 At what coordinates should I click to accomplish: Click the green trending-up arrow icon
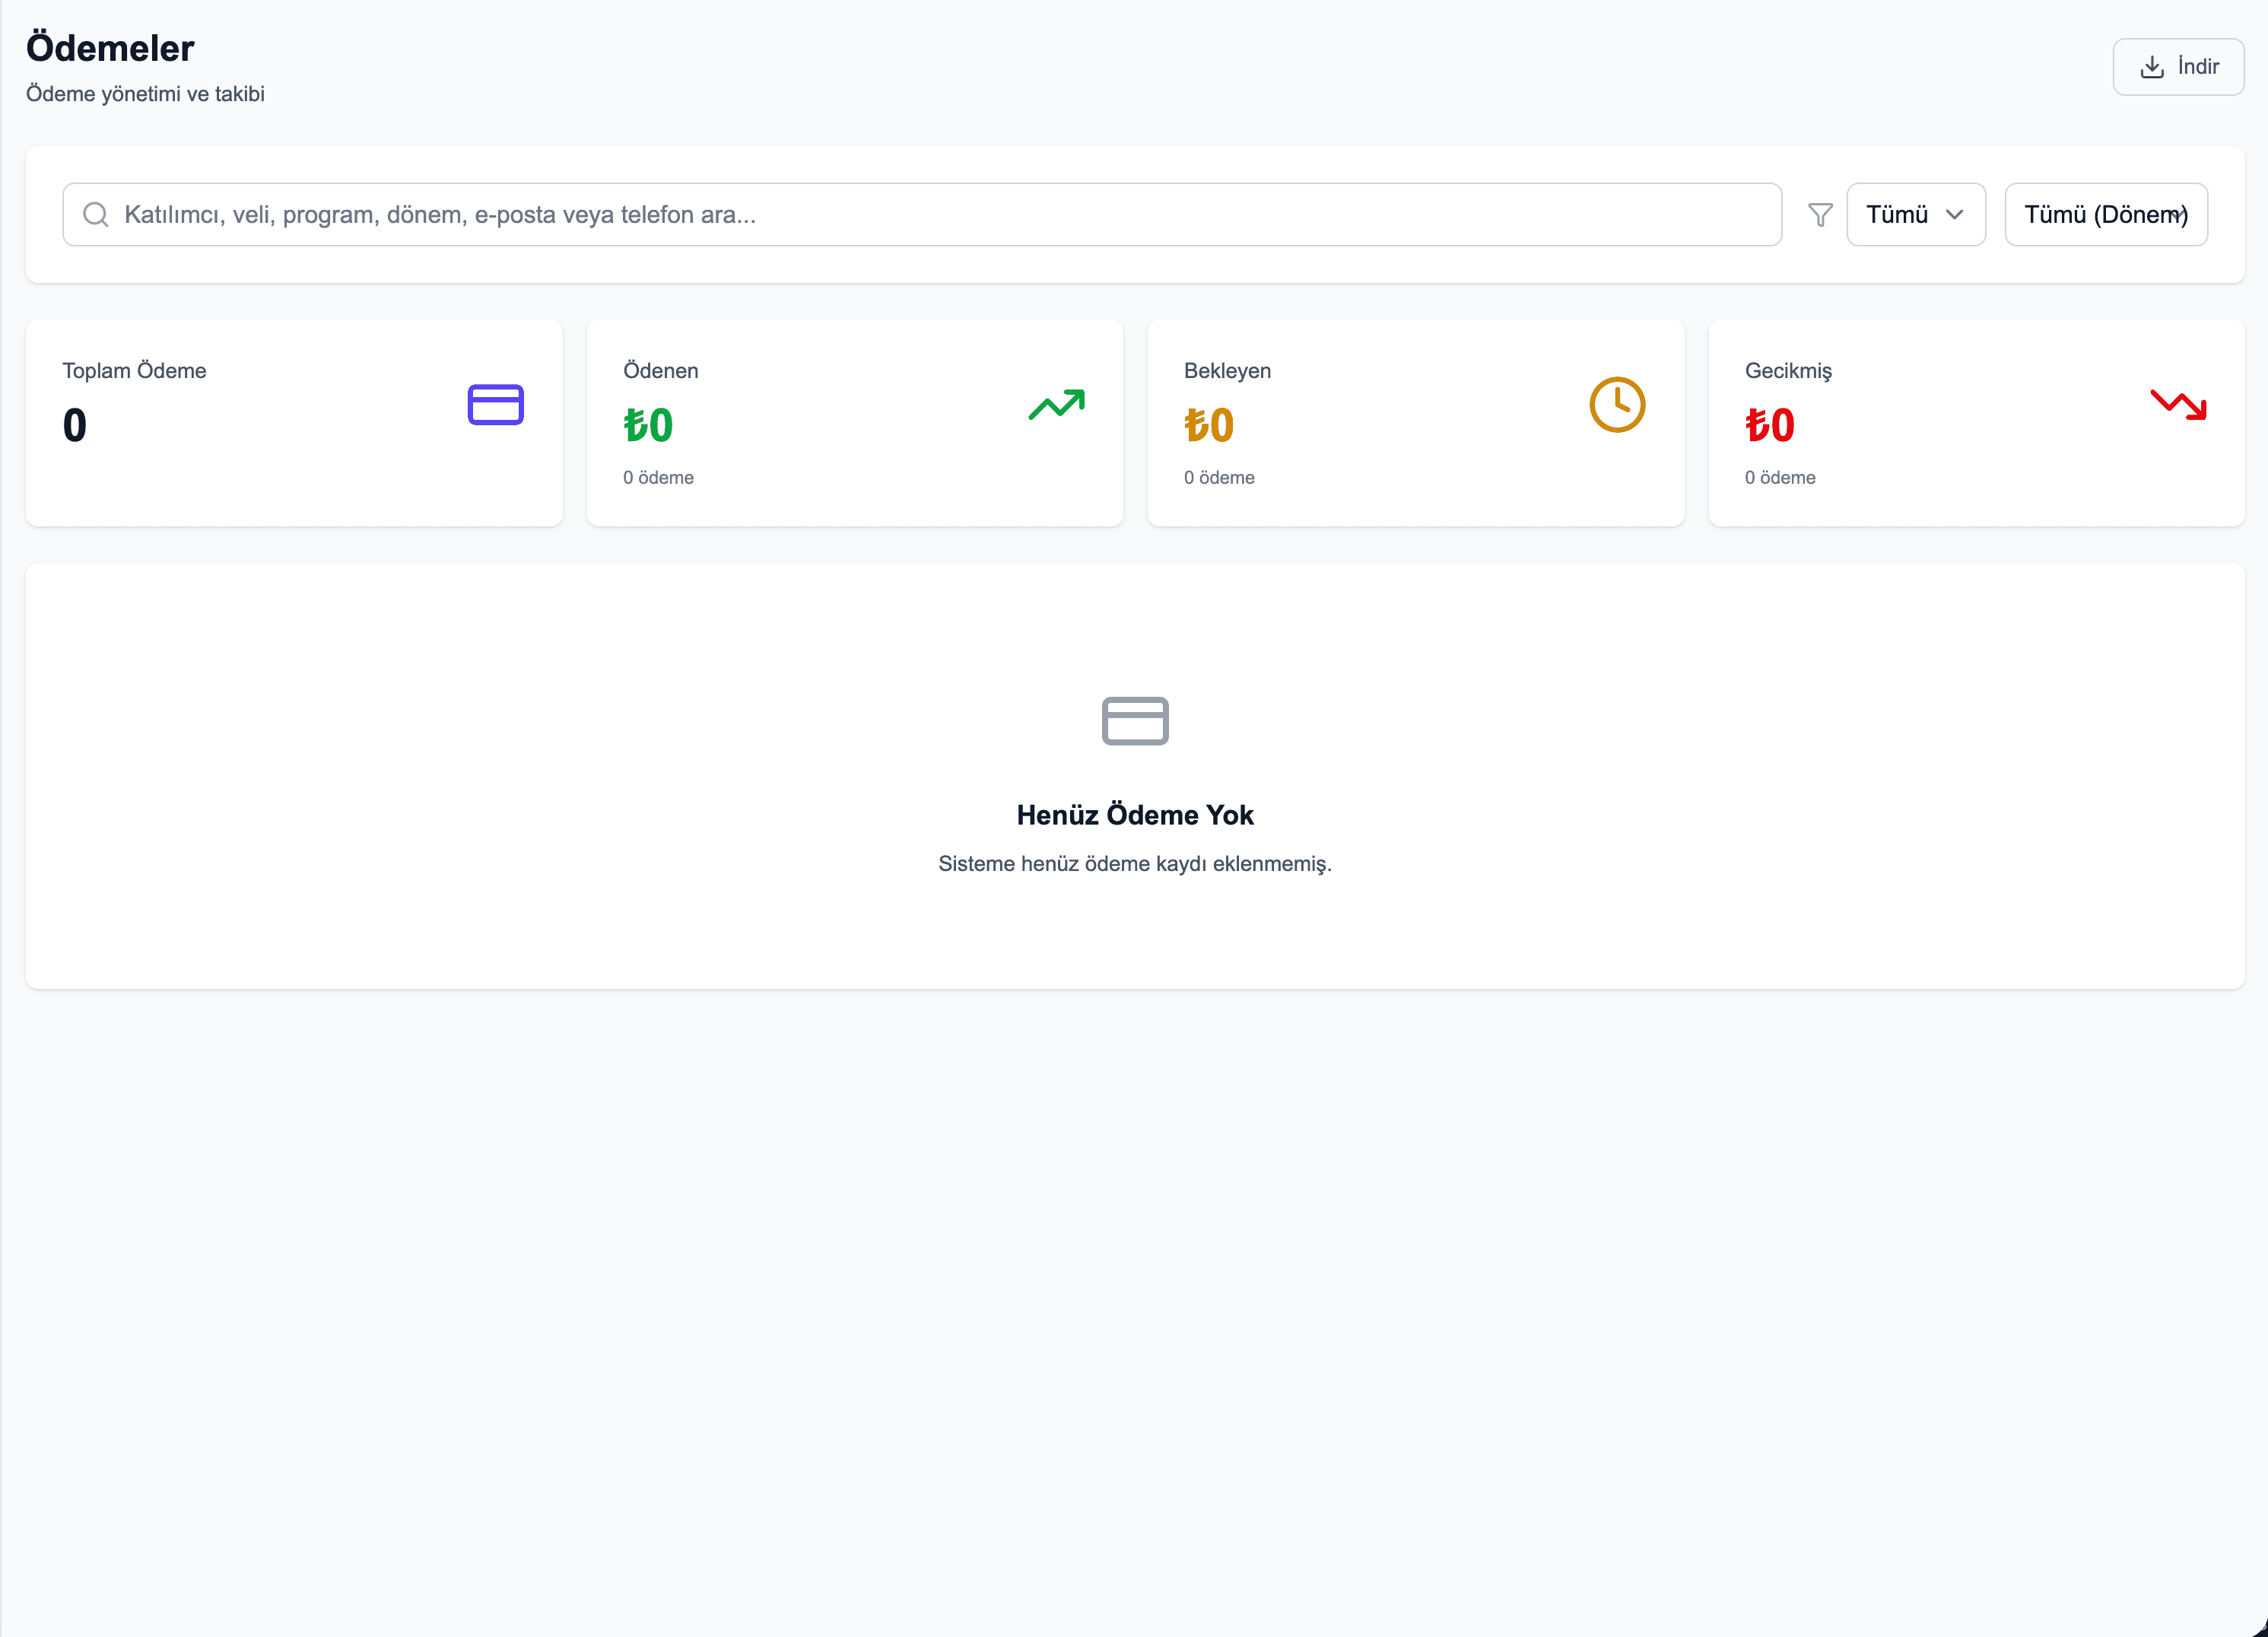(x=1056, y=405)
